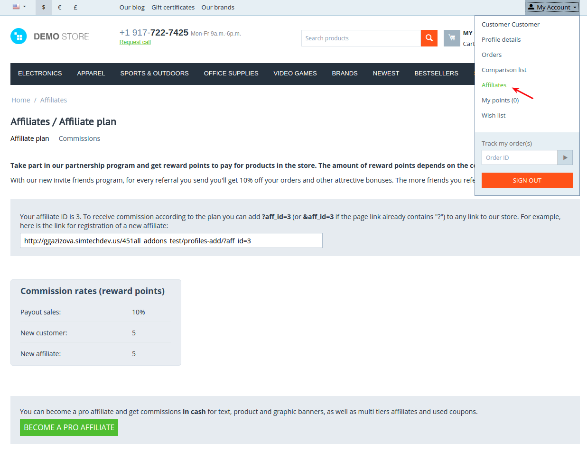
Task: Click the Sign Out button
Action: pos(527,180)
